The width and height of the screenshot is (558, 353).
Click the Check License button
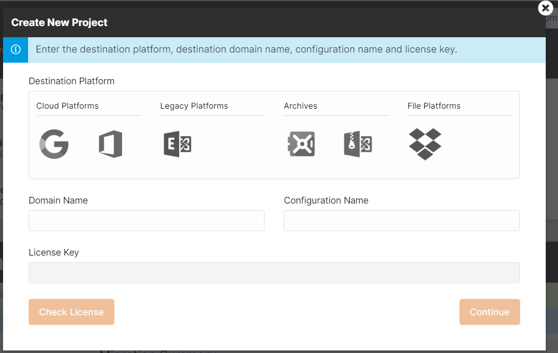71,312
